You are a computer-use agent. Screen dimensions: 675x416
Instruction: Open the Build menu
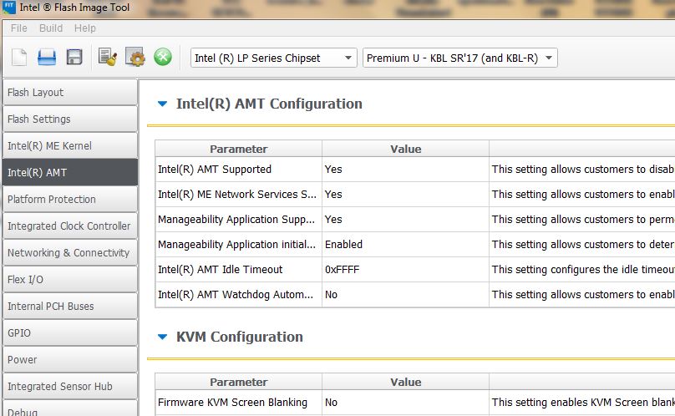(x=51, y=28)
